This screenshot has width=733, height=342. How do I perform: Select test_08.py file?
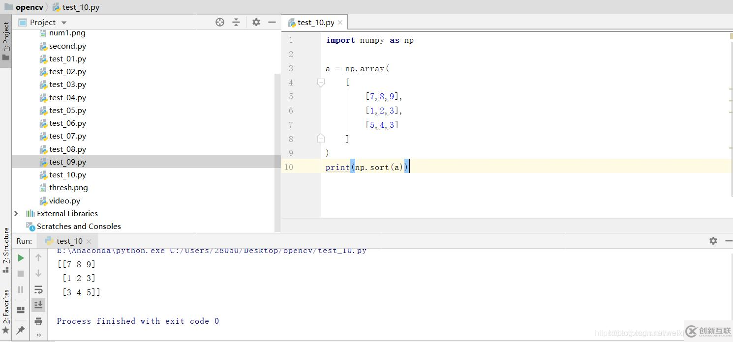click(x=67, y=149)
